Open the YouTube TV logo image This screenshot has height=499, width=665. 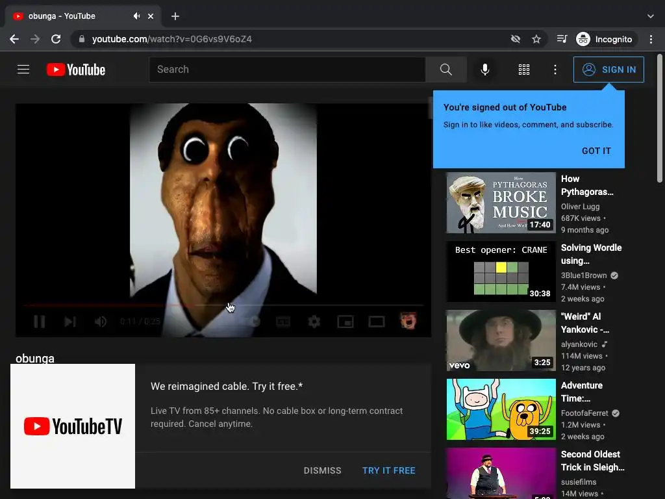pyautogui.click(x=73, y=426)
